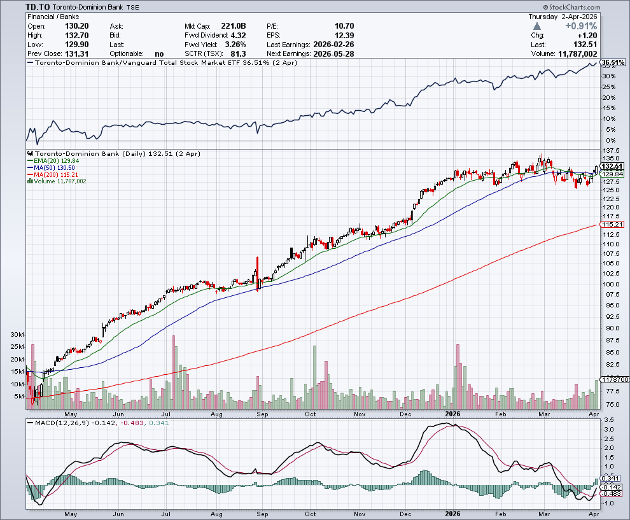Image resolution: width=630 pixels, height=520 pixels.
Task: Click the Fwd Yield value 3.26%
Action: (x=235, y=45)
